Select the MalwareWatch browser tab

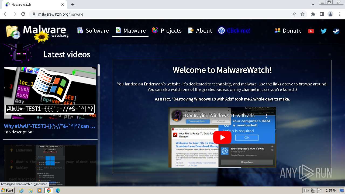(34, 5)
